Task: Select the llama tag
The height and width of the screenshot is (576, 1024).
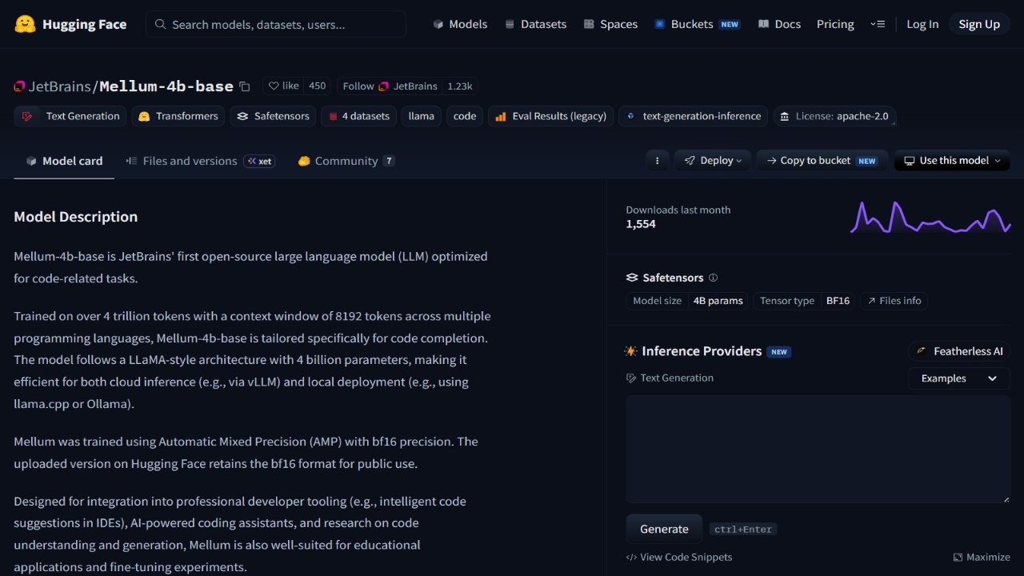Action: tap(421, 116)
